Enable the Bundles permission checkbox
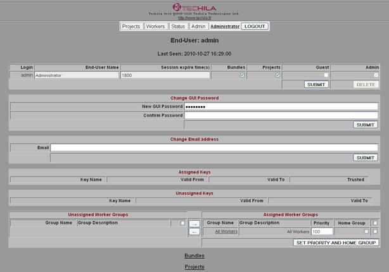Image resolution: width=389 pixels, height=272 pixels. [x=241, y=75]
